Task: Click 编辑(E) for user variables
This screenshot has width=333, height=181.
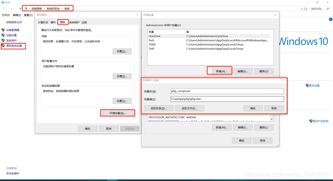Action: coord(243,71)
